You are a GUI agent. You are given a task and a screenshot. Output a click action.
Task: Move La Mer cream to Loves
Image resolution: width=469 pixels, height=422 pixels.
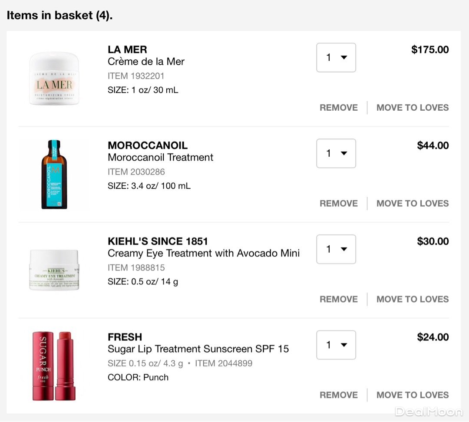[x=413, y=108]
